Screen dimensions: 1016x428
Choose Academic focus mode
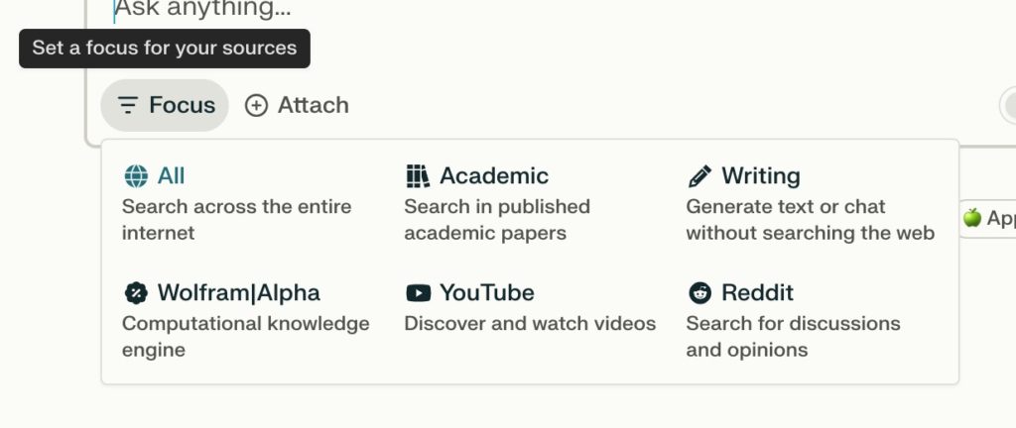(x=493, y=176)
